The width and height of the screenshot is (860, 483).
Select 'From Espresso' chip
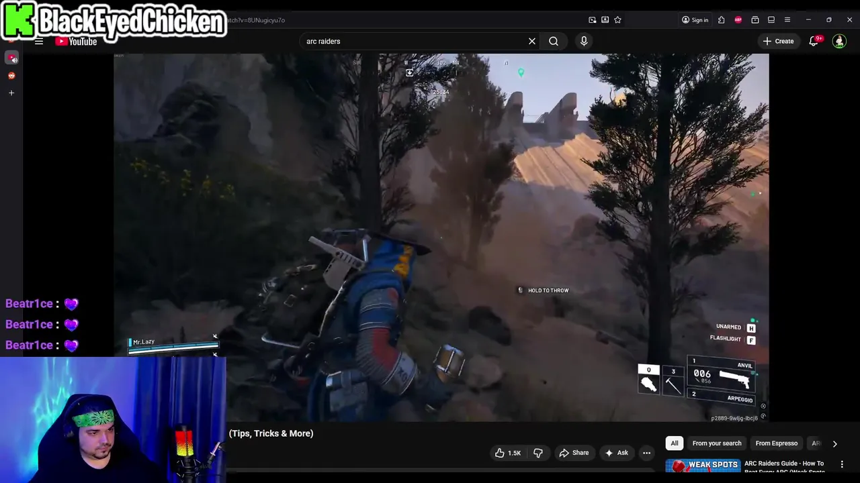click(x=776, y=443)
